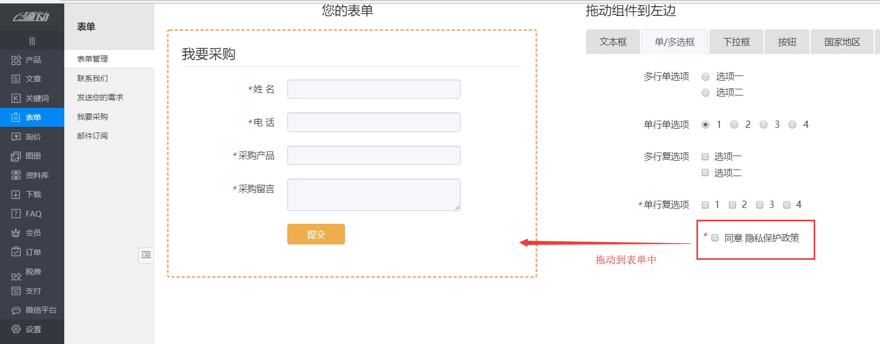Viewport: 880px width, 344px height.
Task: Check 选项二 under 多行复选项
Action: pos(705,173)
